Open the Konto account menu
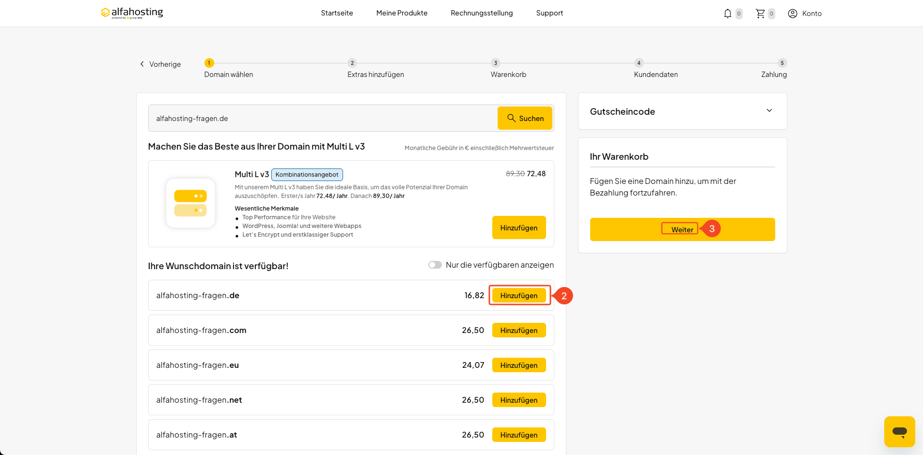Viewport: 923px width, 455px height. pos(805,14)
